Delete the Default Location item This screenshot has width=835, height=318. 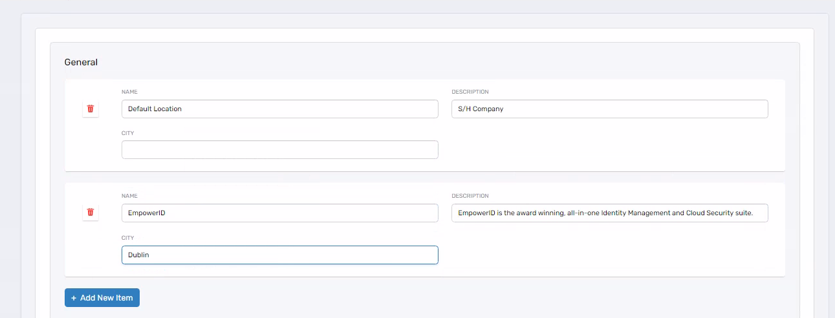coord(91,109)
